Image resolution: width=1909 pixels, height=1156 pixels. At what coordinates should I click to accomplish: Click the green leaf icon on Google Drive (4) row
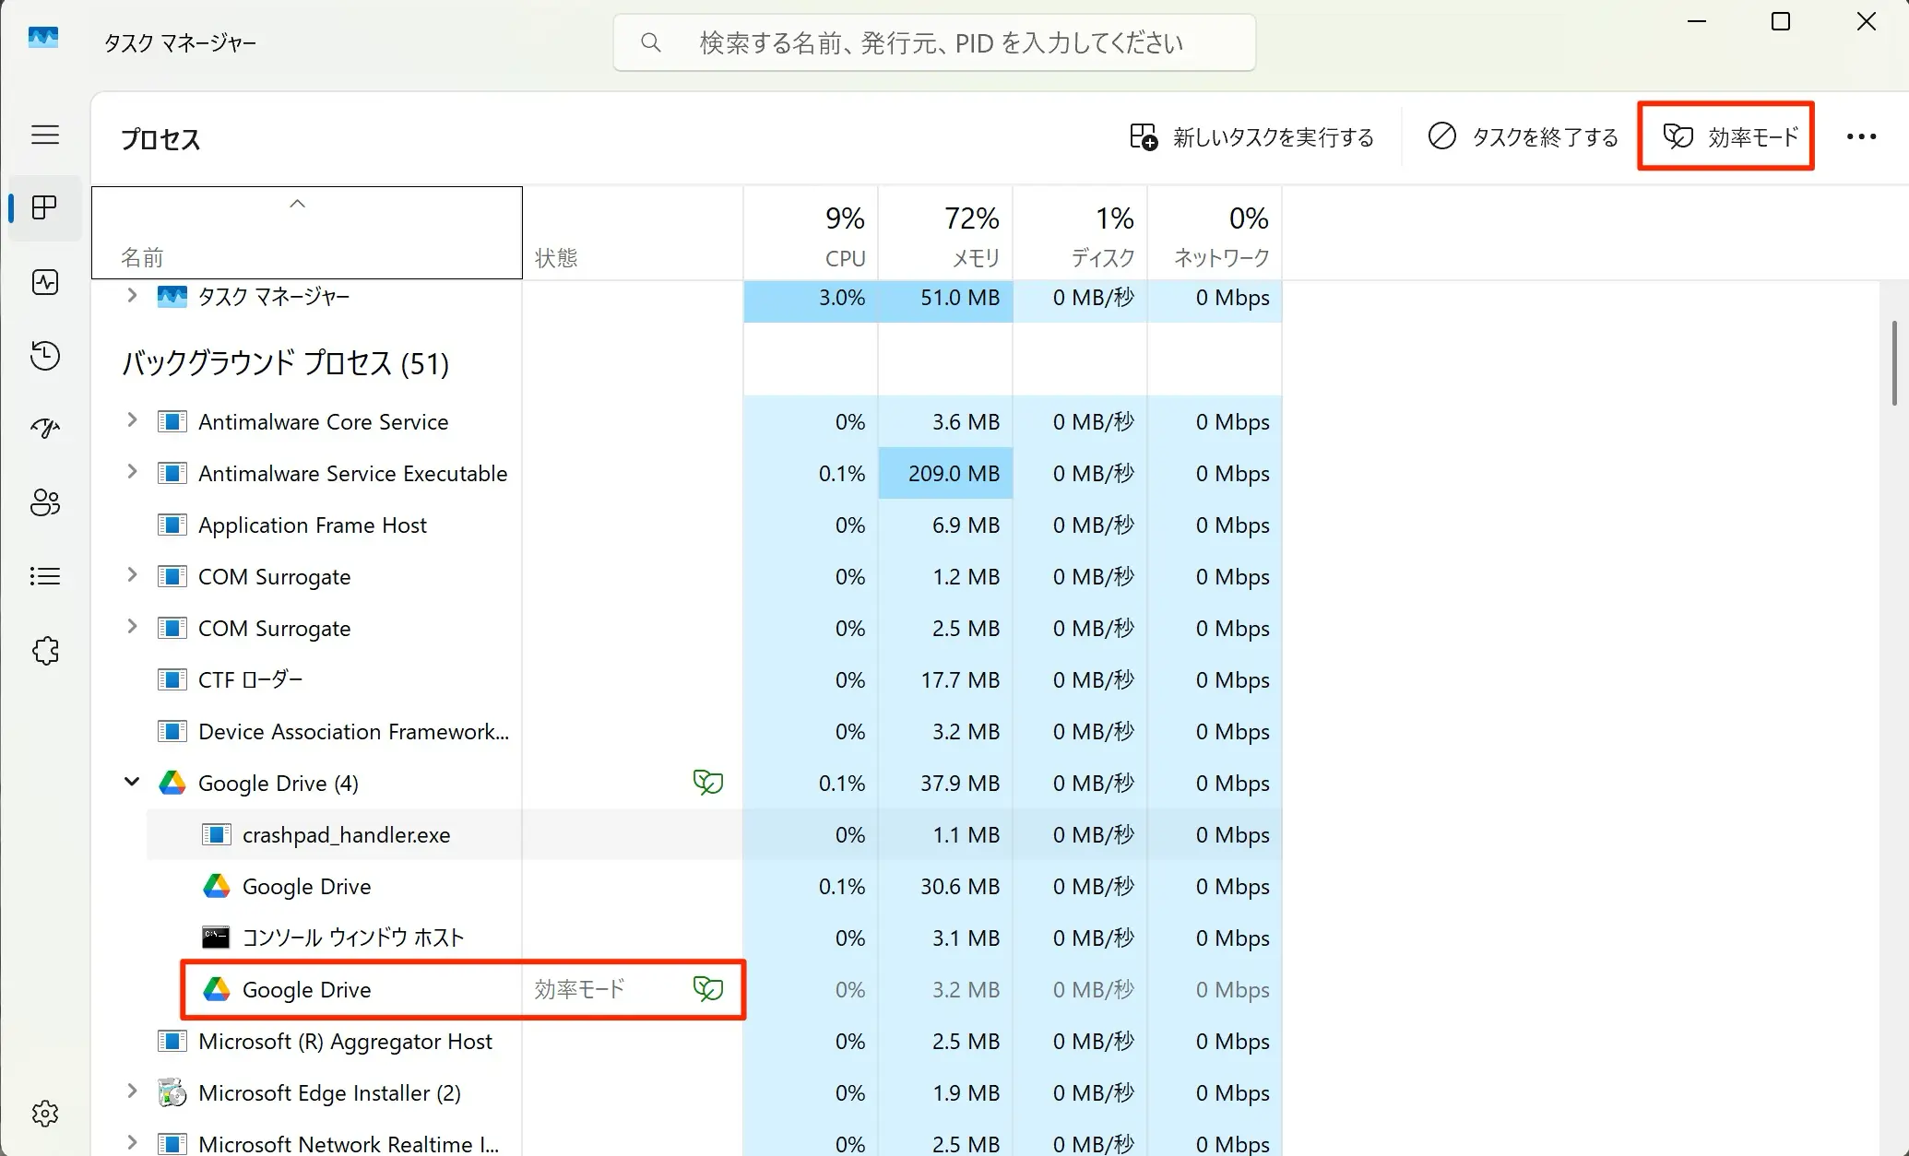708,783
